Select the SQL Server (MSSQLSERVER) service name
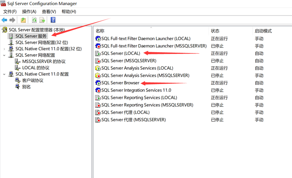 pyautogui.click(x=129, y=61)
